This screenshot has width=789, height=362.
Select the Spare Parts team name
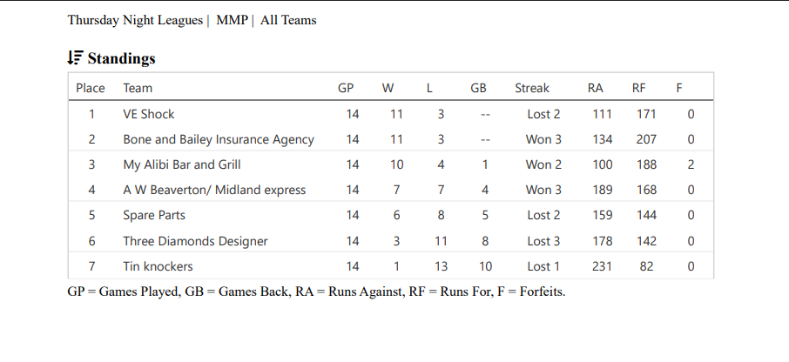[x=154, y=215]
